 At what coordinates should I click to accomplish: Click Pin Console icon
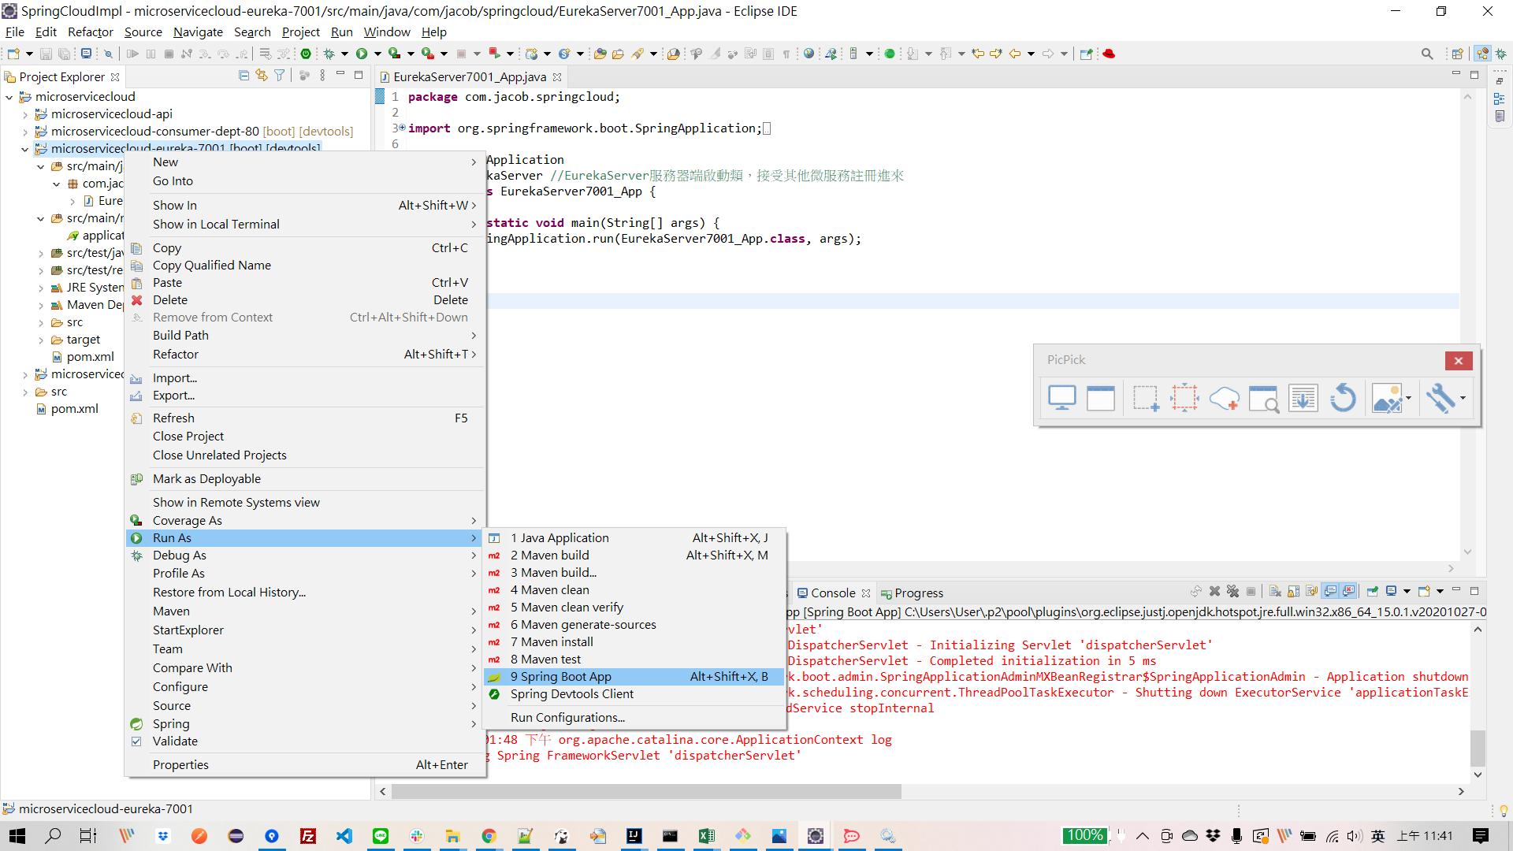(x=1372, y=591)
